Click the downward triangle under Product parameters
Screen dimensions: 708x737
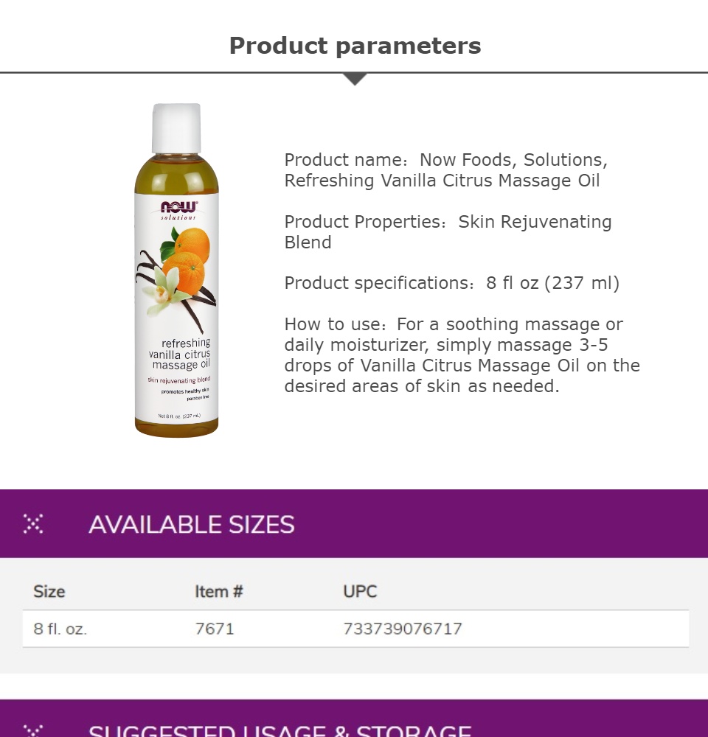pos(355,80)
